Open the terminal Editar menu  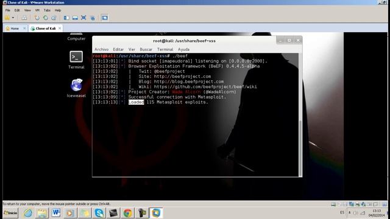point(118,49)
